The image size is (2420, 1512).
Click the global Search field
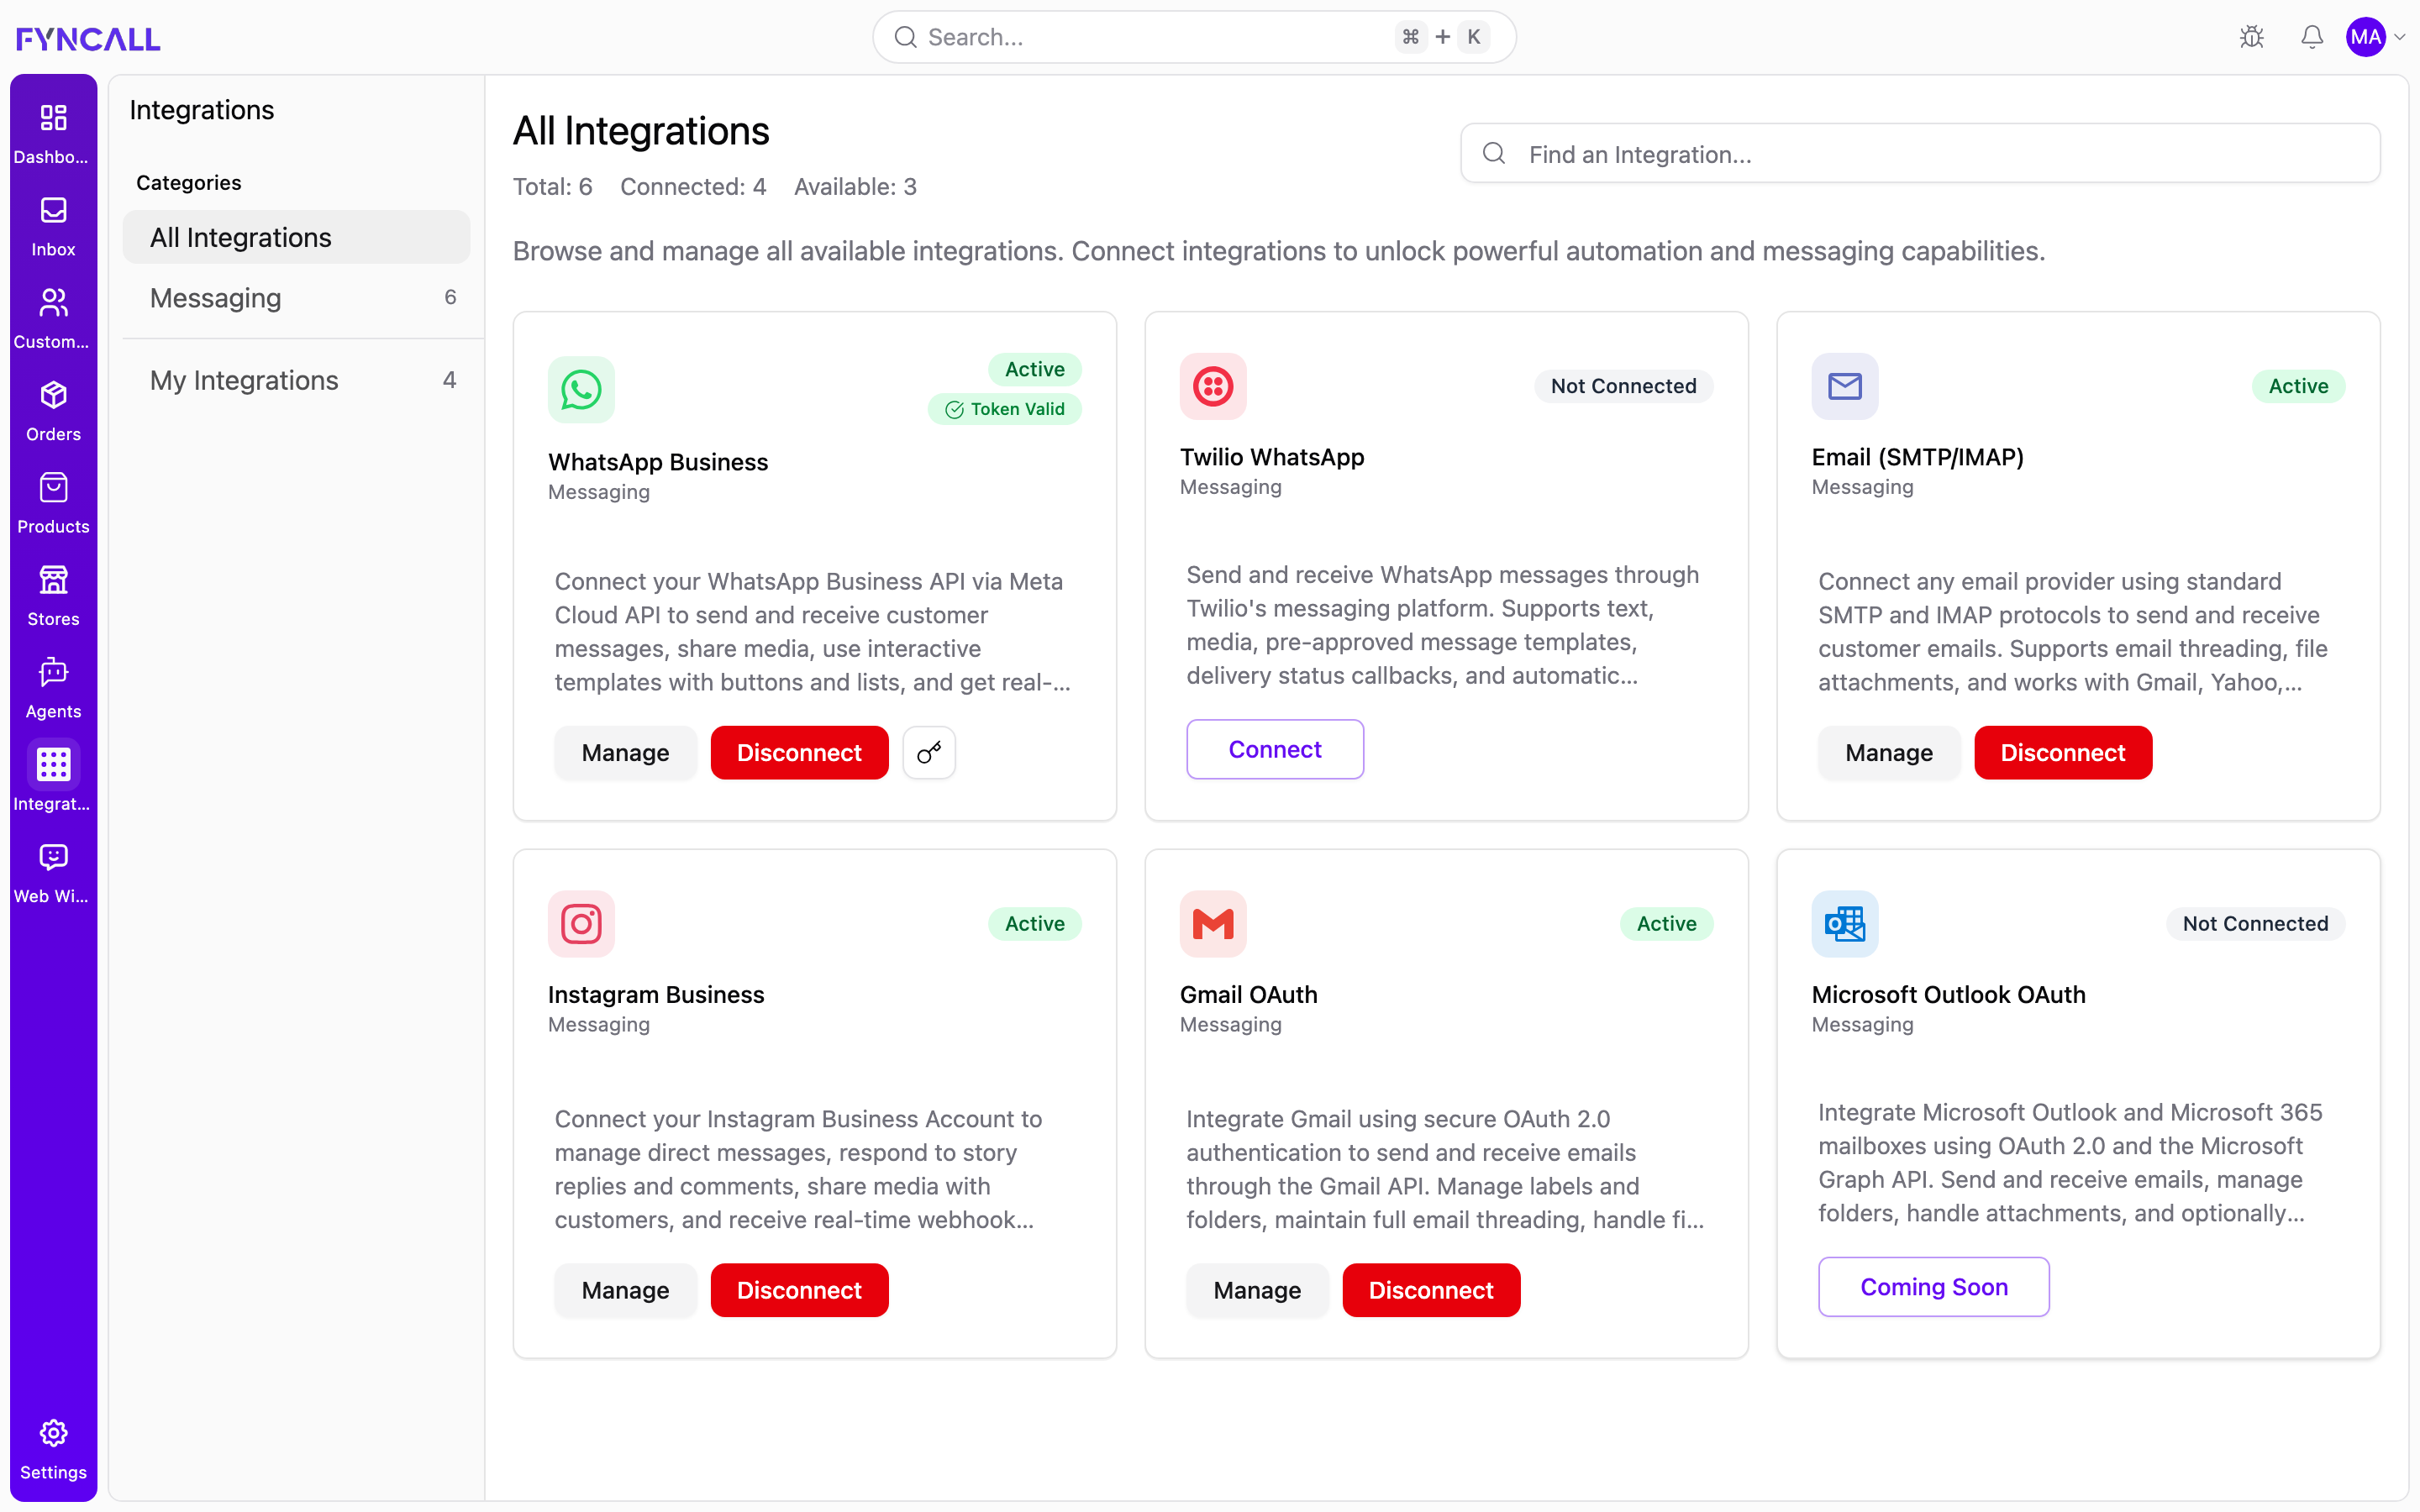click(1194, 37)
